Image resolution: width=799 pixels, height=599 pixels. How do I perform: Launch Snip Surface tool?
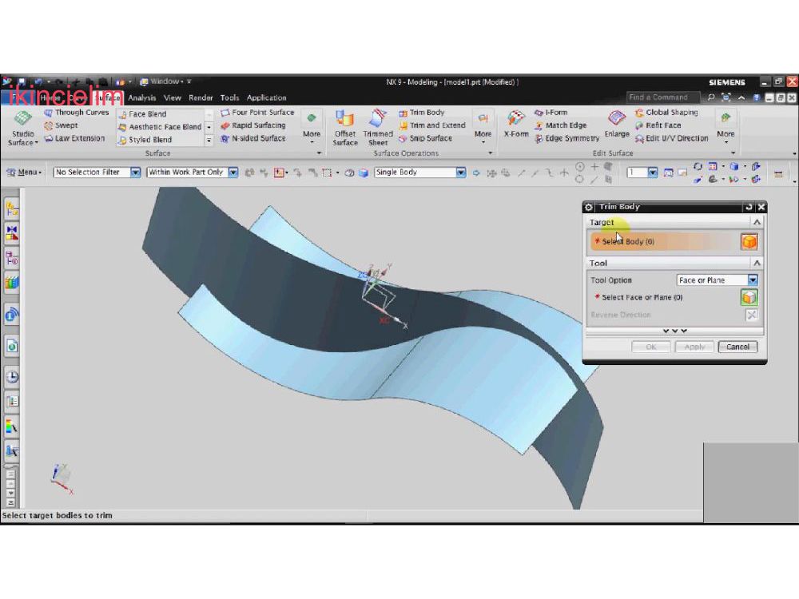click(426, 138)
